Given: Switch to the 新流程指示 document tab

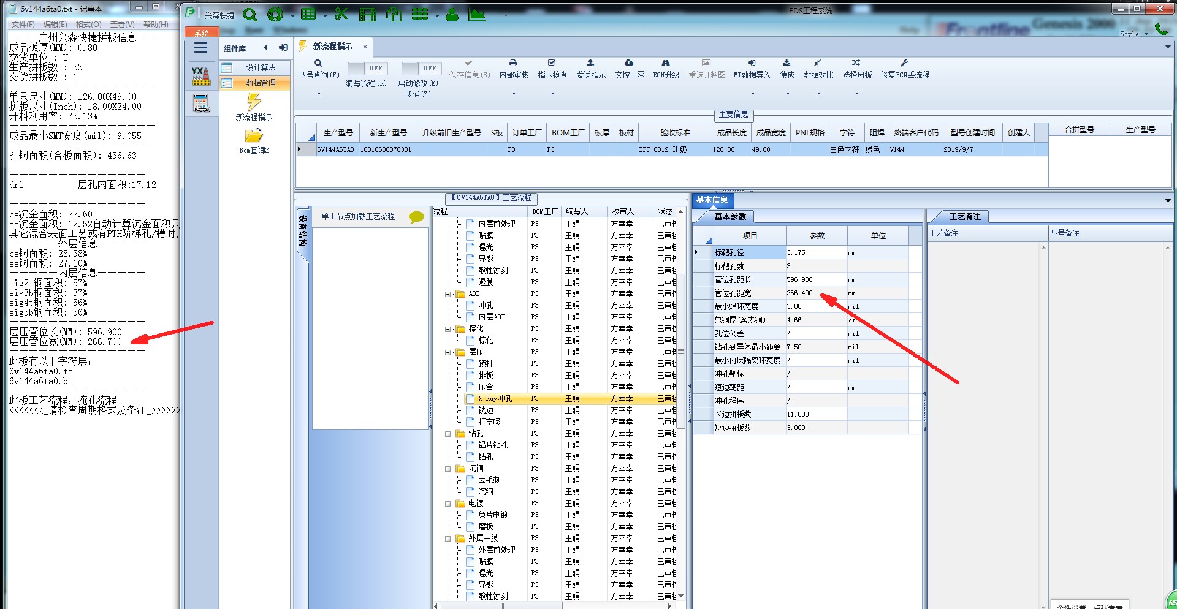Looking at the screenshot, I should point(333,47).
